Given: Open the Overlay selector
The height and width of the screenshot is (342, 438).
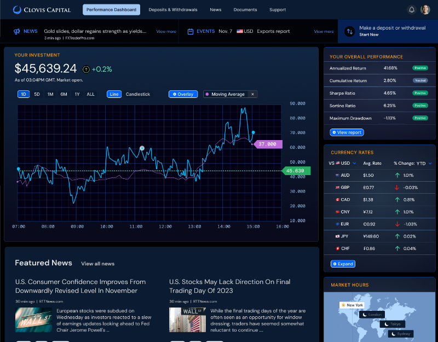Looking at the screenshot, I should click(183, 94).
